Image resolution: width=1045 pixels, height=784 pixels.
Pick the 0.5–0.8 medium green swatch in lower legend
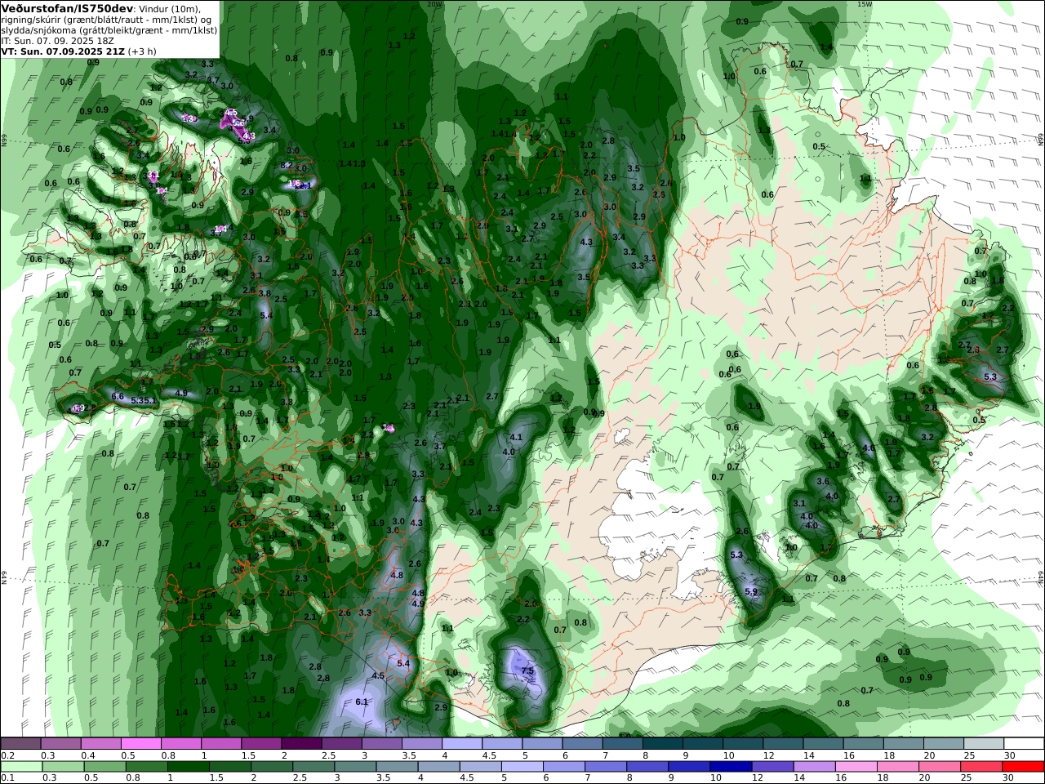pos(105,767)
